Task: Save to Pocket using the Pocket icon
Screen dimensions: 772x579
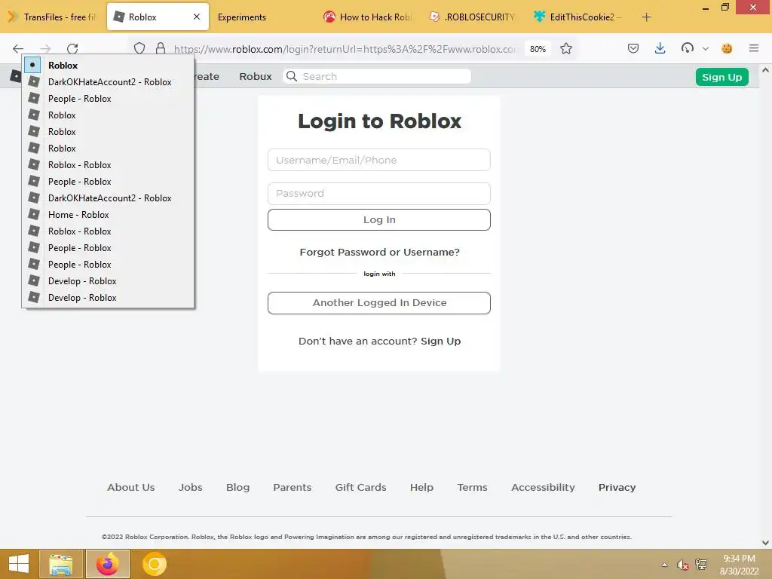Action: pos(633,48)
